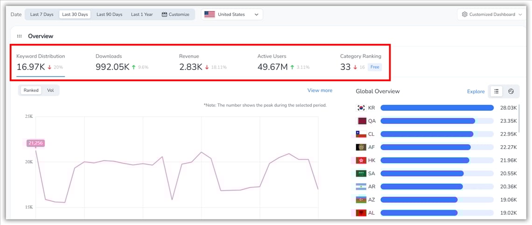Open the View more link
Viewport: 532px width, 225px height.
click(320, 90)
